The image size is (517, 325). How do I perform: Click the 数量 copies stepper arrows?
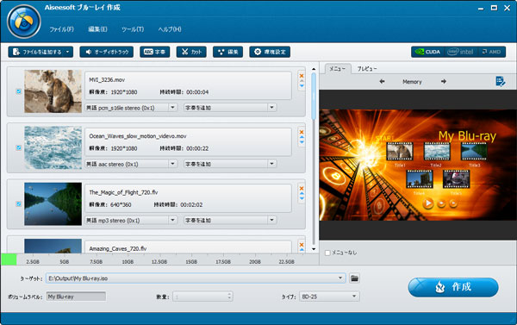click(x=229, y=297)
